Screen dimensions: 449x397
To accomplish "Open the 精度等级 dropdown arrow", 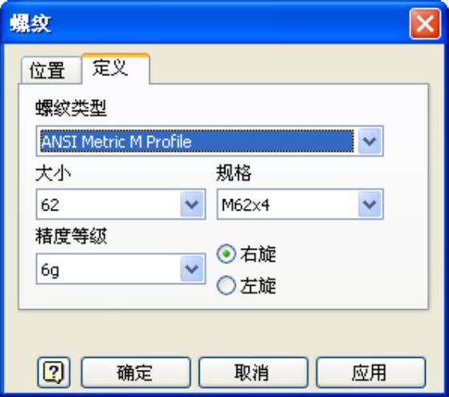I will [x=192, y=269].
